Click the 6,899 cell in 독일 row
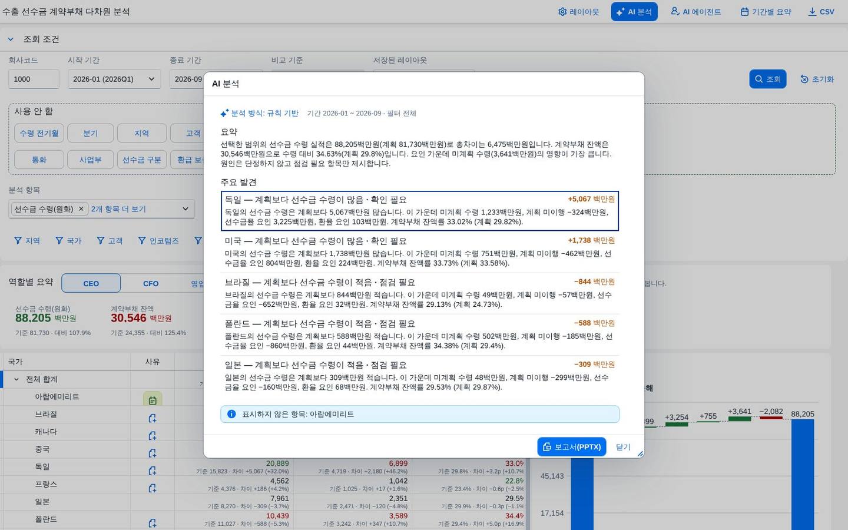 (x=398, y=463)
